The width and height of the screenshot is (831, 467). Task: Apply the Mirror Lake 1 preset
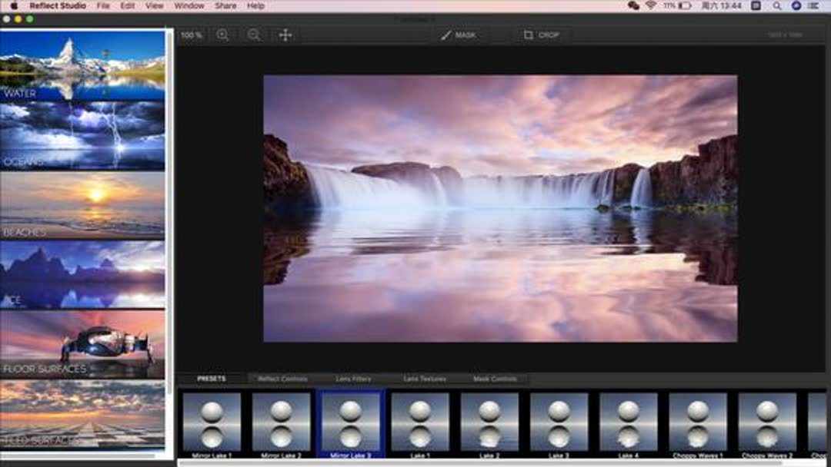point(212,422)
